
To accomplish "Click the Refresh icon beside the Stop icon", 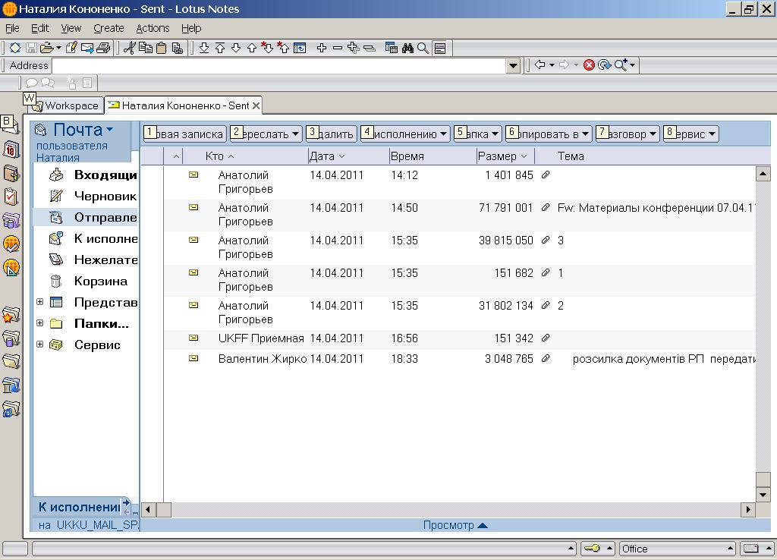I will point(604,65).
